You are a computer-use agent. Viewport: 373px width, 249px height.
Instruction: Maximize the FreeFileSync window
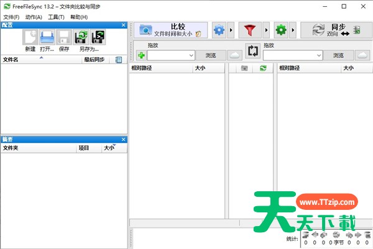click(344, 6)
